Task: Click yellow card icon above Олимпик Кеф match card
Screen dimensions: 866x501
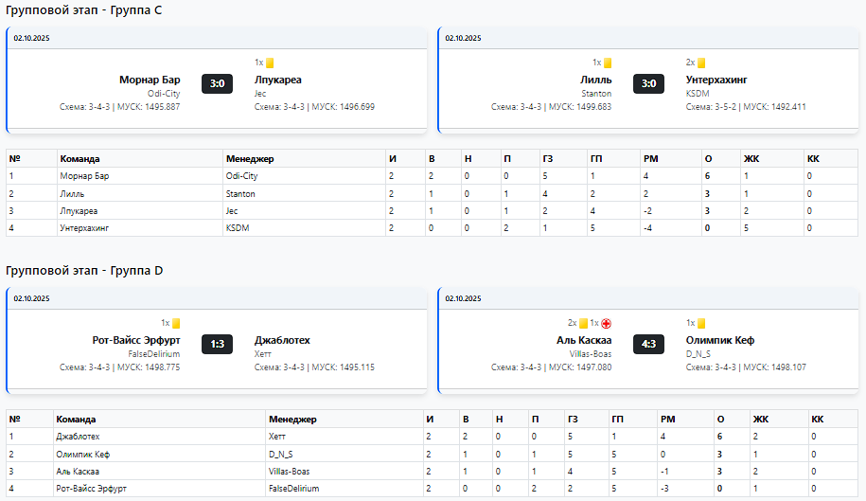Action: (701, 324)
